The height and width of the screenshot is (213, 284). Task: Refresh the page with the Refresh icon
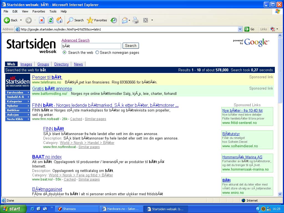click(x=50, y=20)
